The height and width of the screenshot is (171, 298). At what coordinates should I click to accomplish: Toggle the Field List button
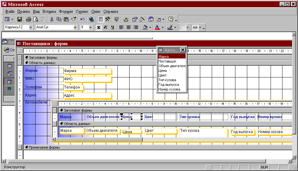pos(101,19)
